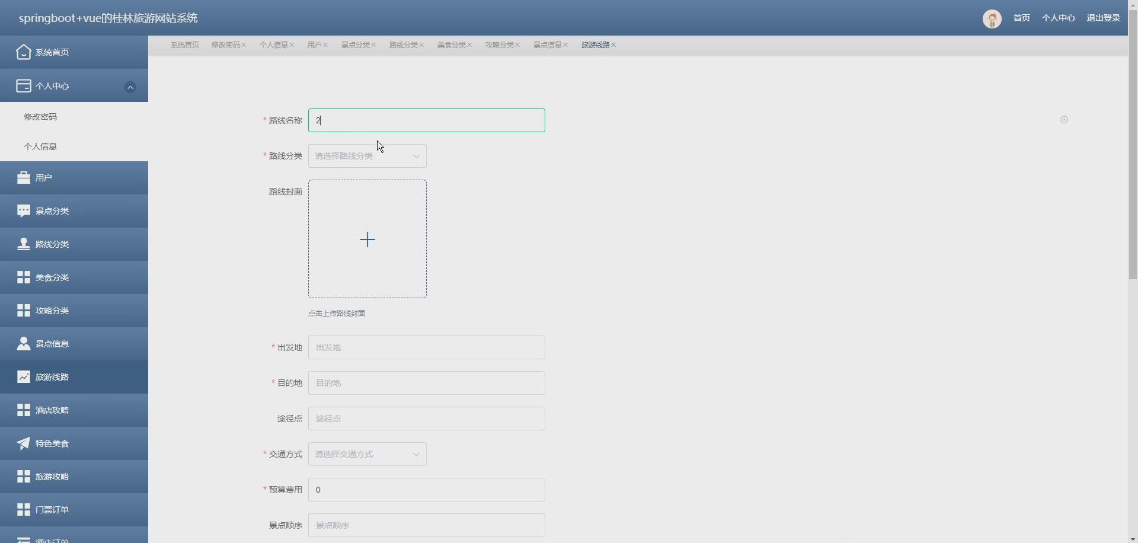The height and width of the screenshot is (543, 1138).
Task: Focus the 途径点 input field
Action: coord(427,419)
